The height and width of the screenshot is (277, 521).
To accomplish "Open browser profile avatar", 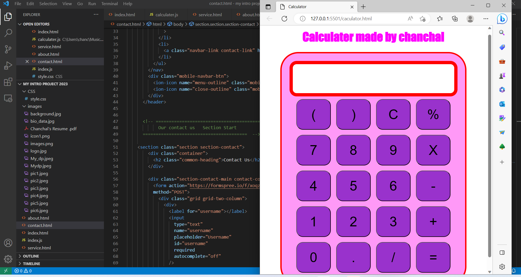I will [470, 19].
